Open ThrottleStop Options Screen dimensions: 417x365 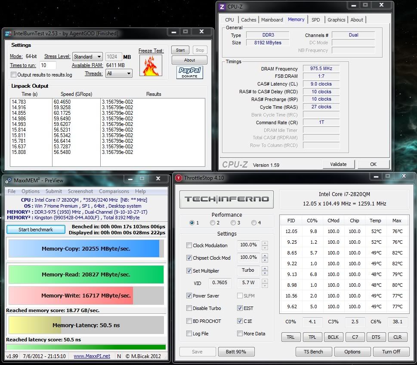[352, 352]
